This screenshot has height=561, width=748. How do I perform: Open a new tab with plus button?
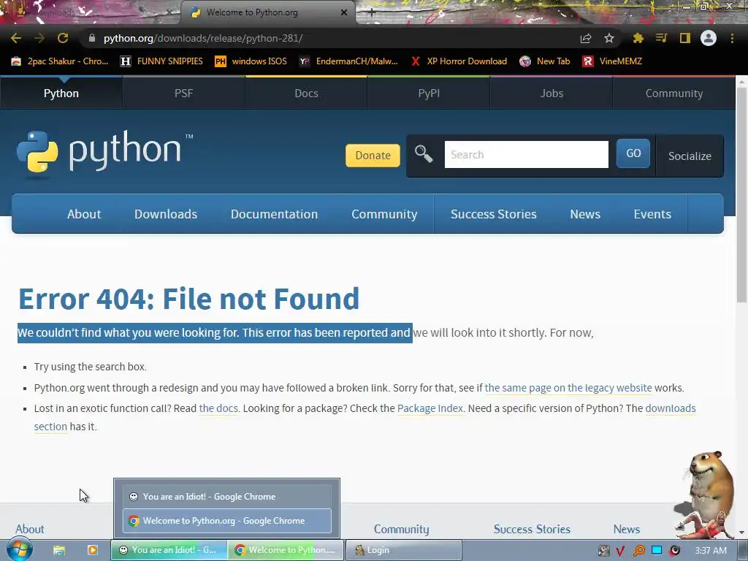[x=372, y=13]
